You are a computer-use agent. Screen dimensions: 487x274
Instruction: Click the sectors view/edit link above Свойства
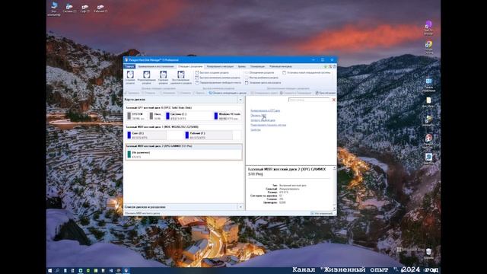coord(268,125)
